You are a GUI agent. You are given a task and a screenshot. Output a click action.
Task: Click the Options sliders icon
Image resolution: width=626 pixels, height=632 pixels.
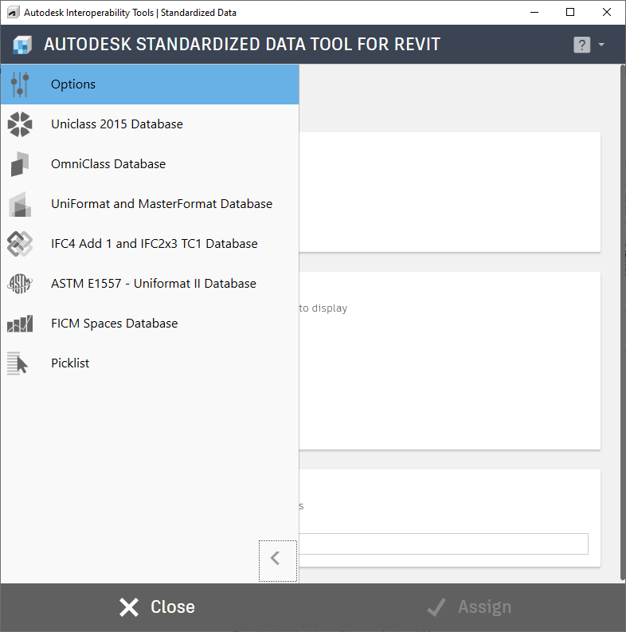click(20, 84)
